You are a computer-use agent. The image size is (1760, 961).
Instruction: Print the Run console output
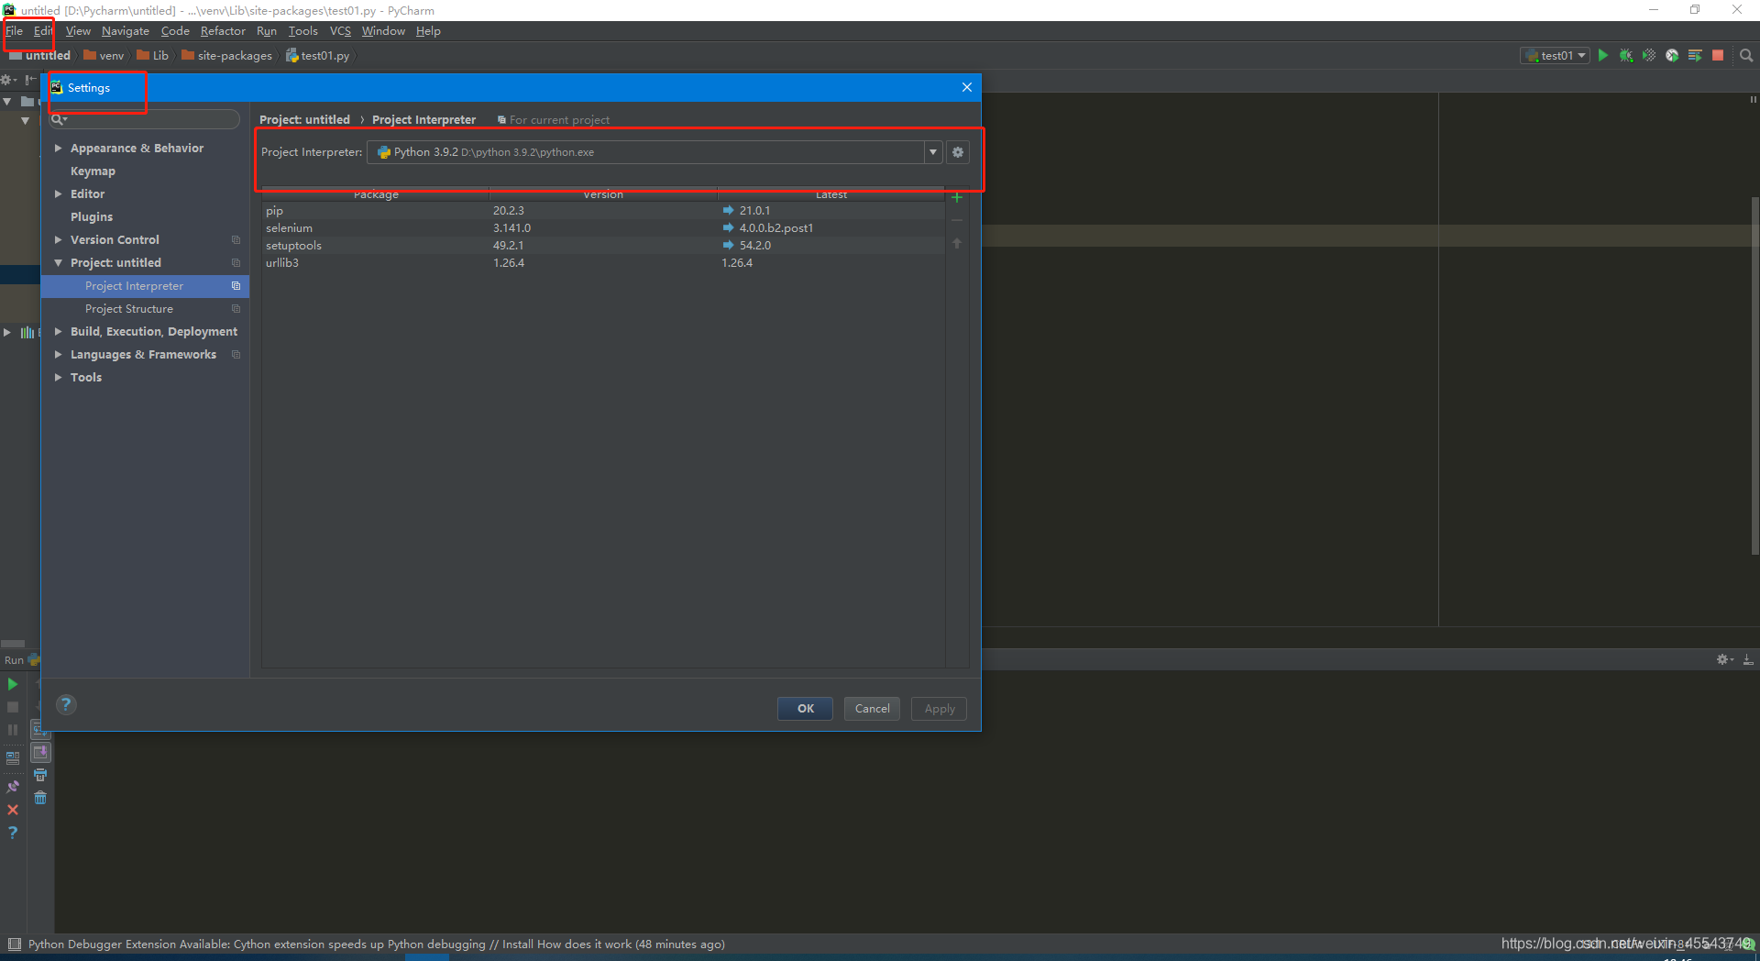(40, 775)
